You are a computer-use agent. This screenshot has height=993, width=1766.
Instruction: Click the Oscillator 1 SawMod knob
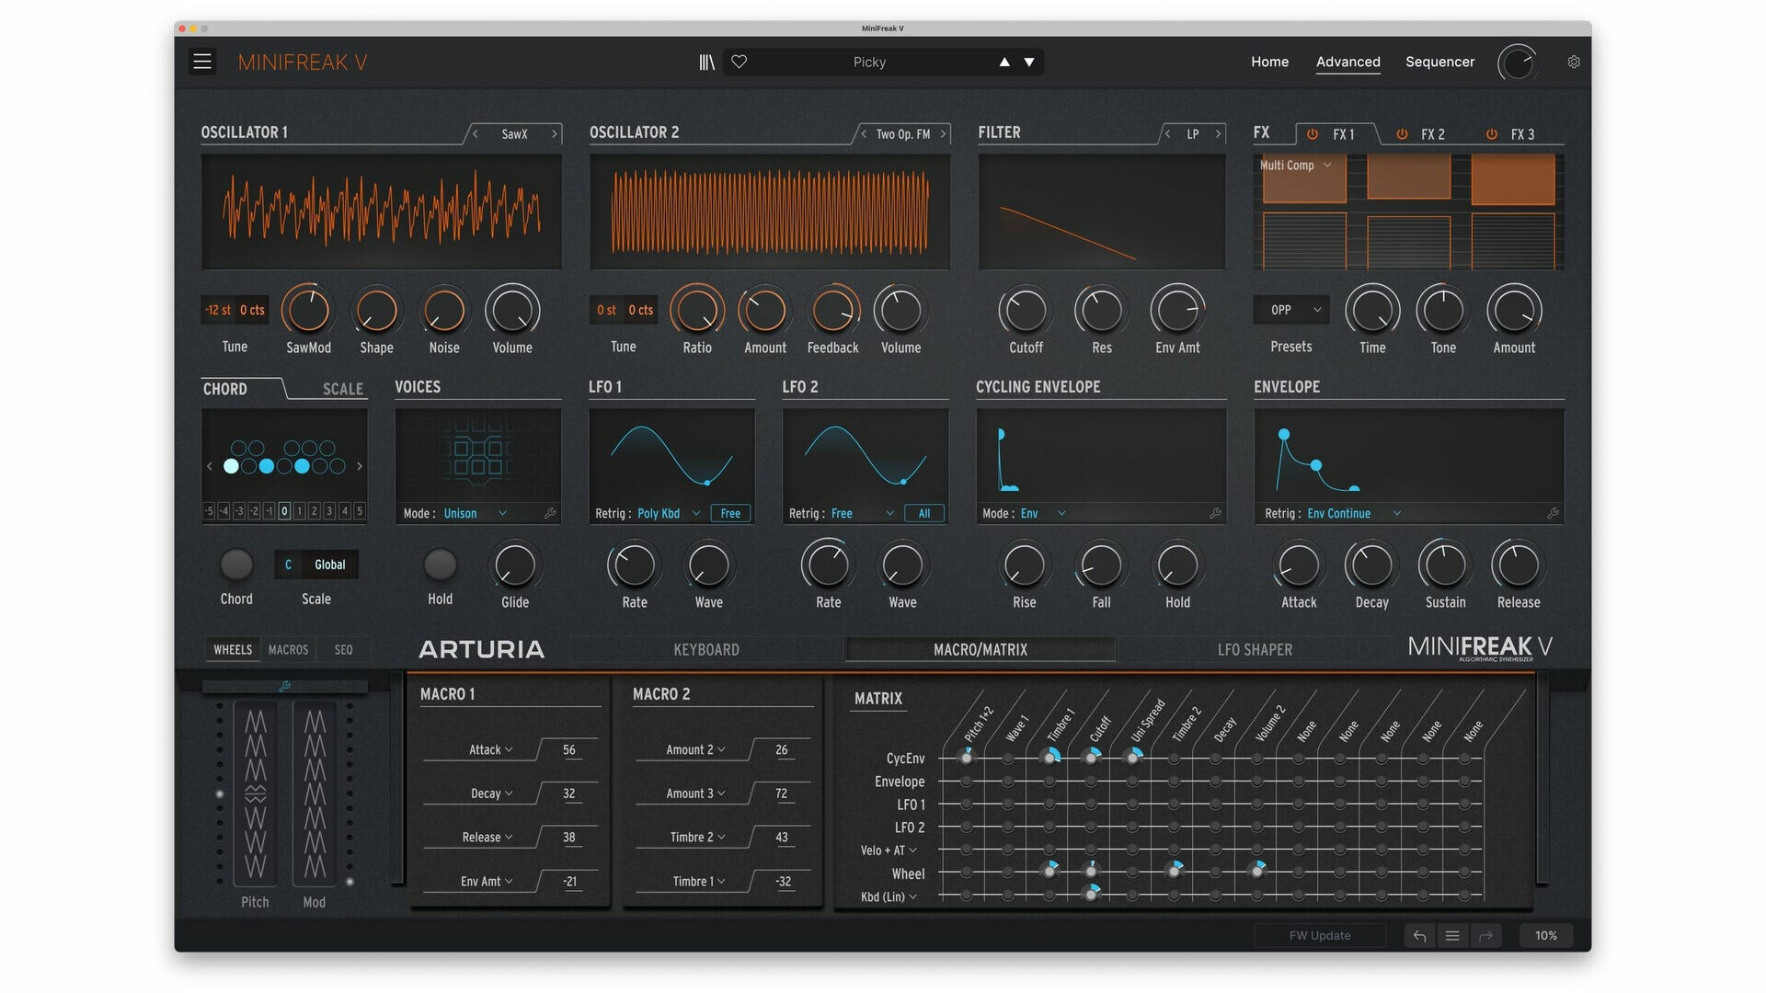(x=308, y=311)
